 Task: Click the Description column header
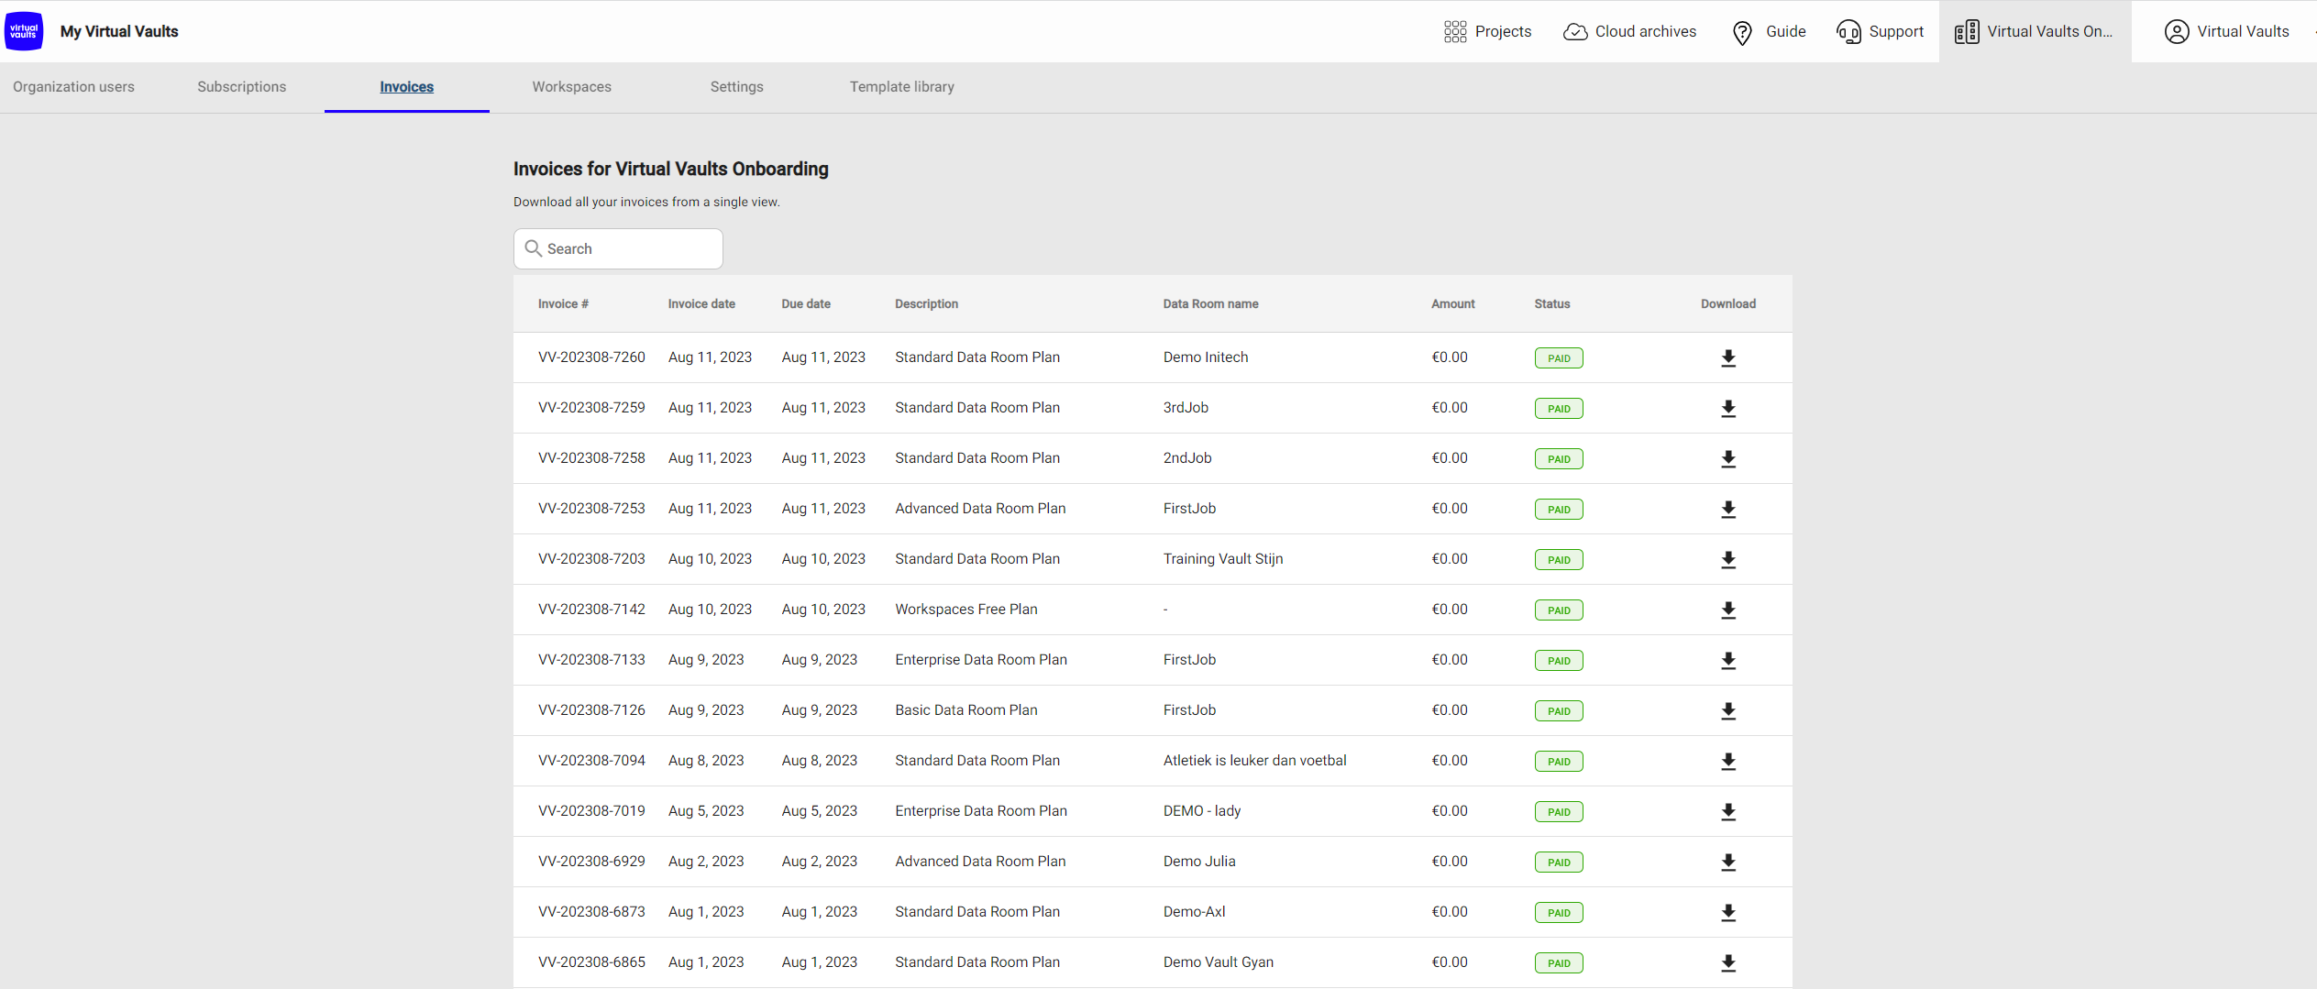927,304
